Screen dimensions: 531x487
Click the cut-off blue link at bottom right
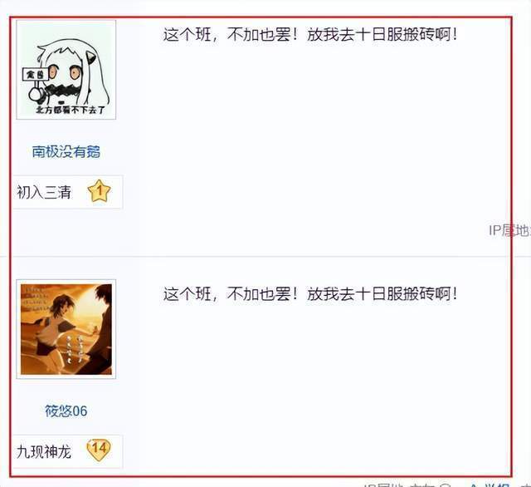[x=490, y=485]
